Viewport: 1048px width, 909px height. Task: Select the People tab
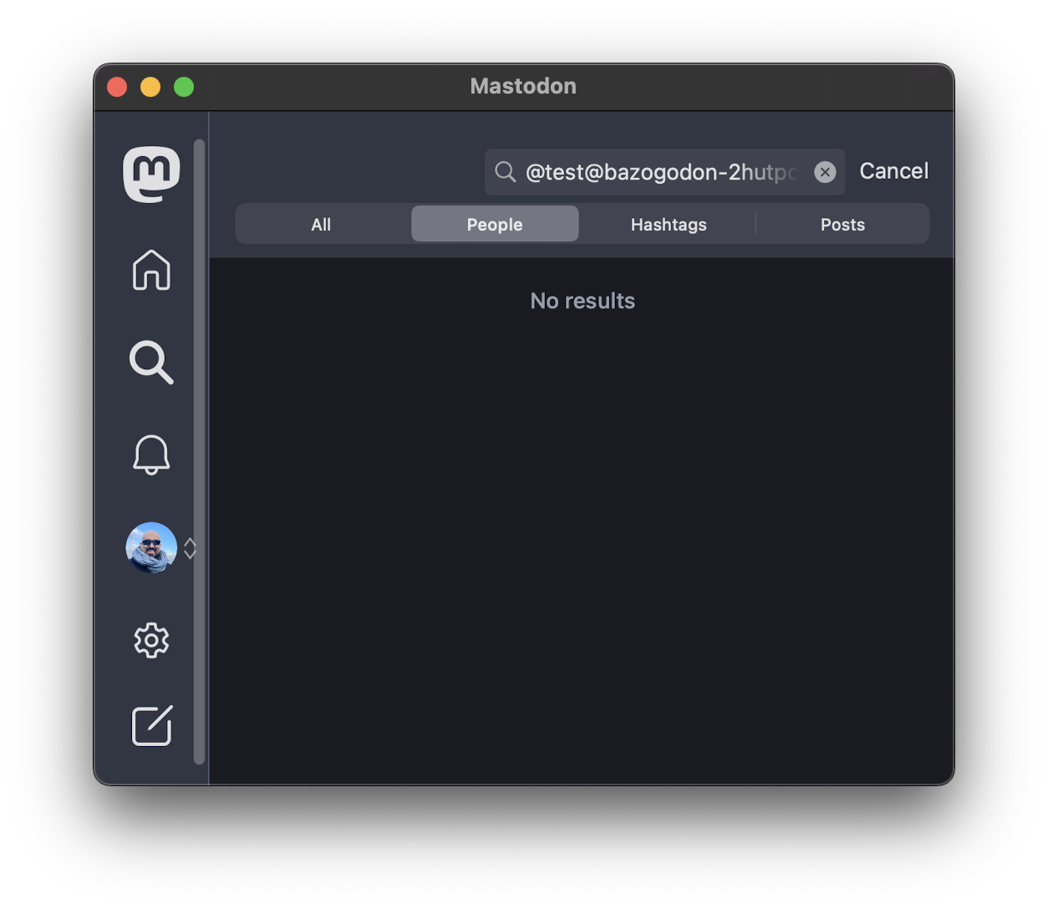tap(495, 224)
